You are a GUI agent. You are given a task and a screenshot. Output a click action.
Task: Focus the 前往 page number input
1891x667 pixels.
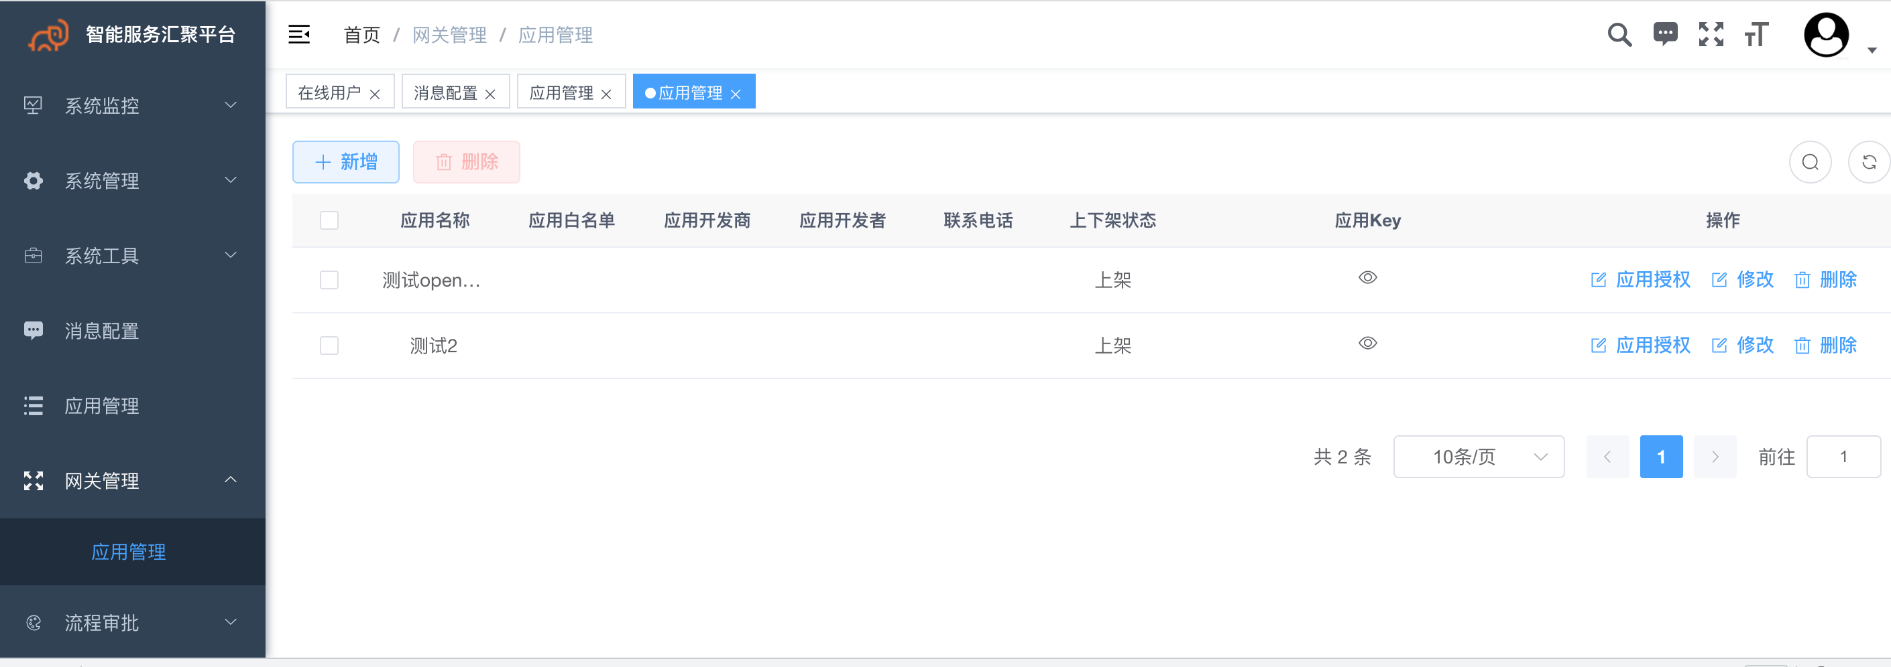[1843, 457]
